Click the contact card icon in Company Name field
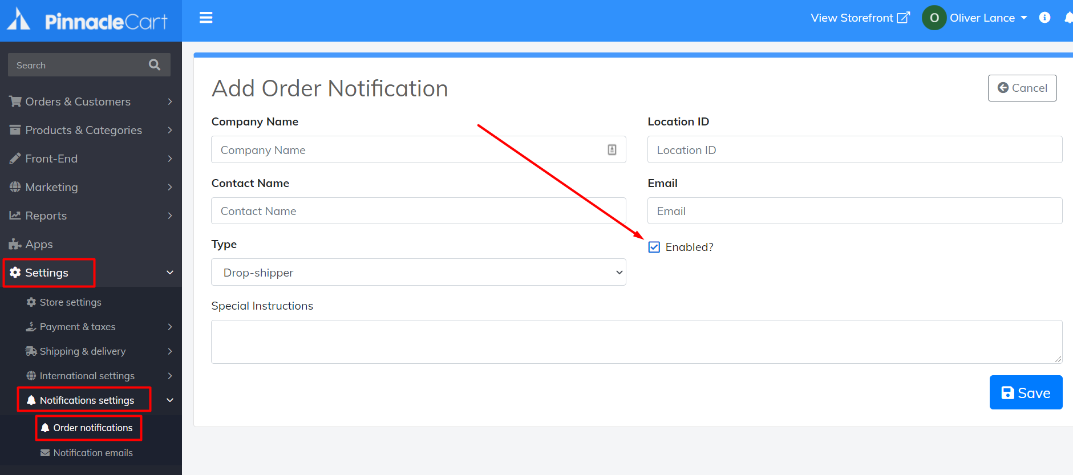This screenshot has width=1073, height=475. [x=612, y=149]
